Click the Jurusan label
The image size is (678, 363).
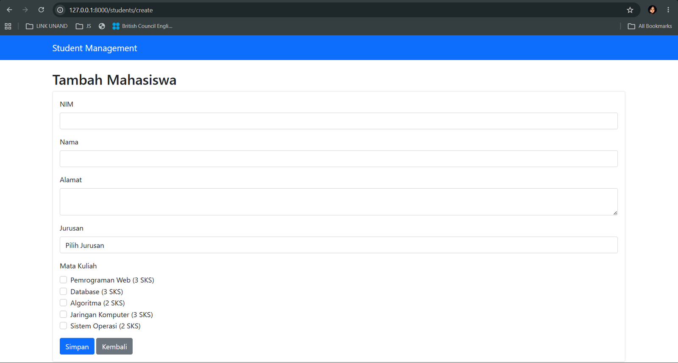72,228
